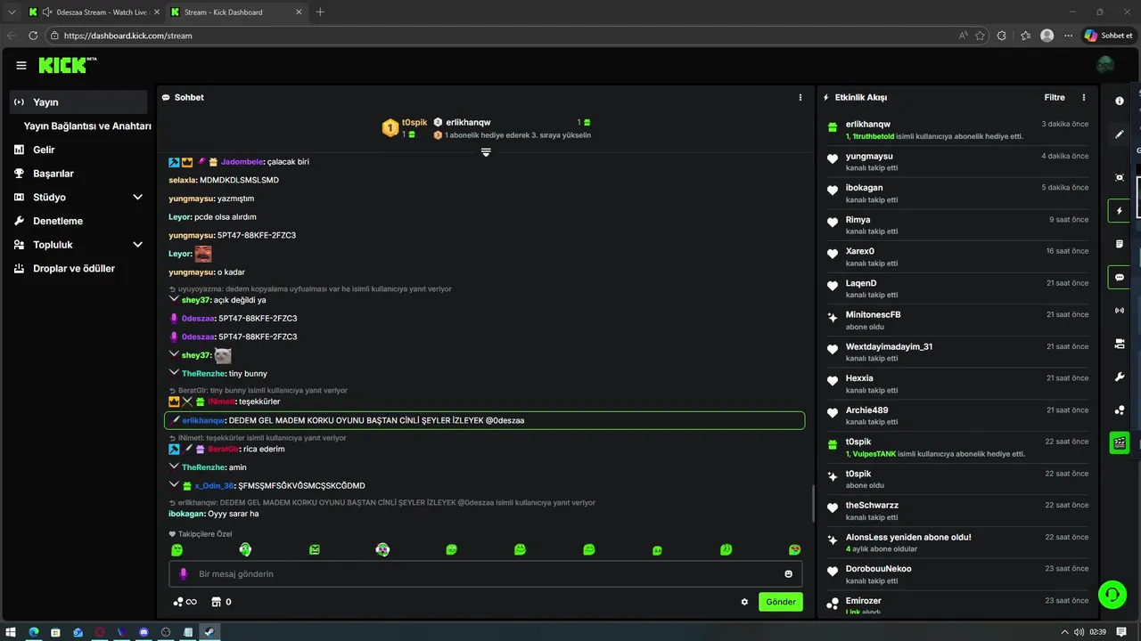Click the stream preview icon in right sidebar

[1120, 177]
